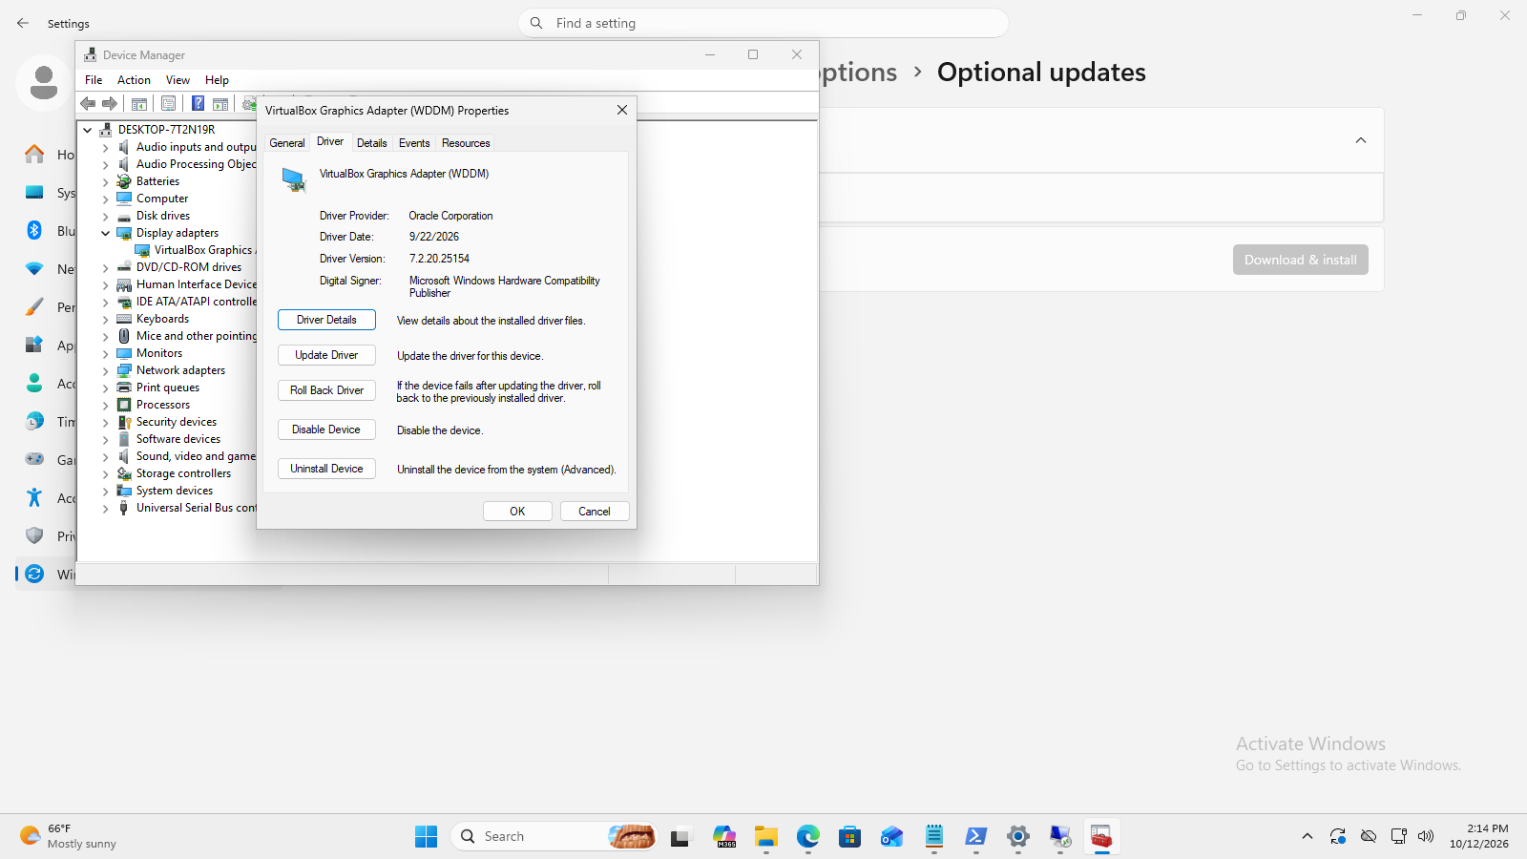Image resolution: width=1527 pixels, height=859 pixels.
Task: Click the Disable Device button
Action: [326, 429]
